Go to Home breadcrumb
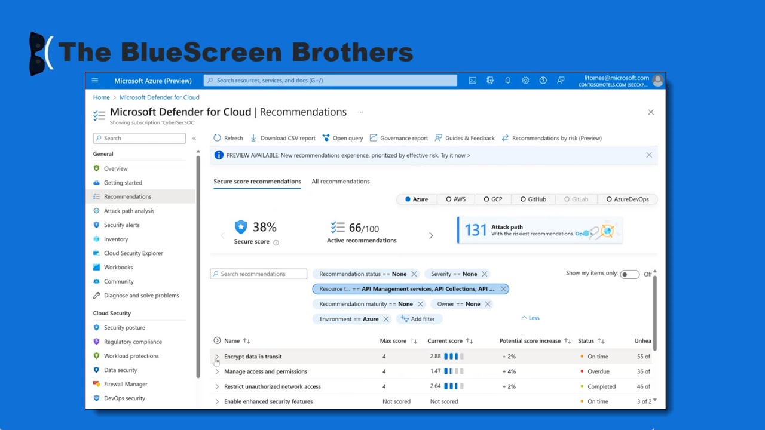The width and height of the screenshot is (765, 430). [x=101, y=97]
